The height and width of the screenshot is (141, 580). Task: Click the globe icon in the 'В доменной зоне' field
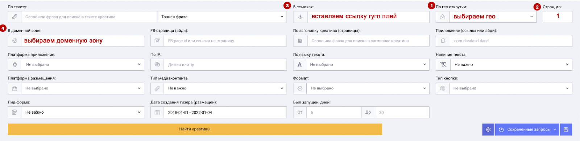(x=14, y=41)
